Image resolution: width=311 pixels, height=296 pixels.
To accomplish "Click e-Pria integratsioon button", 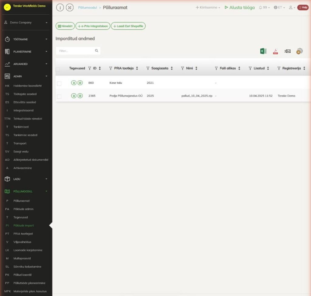I will pos(93,26).
